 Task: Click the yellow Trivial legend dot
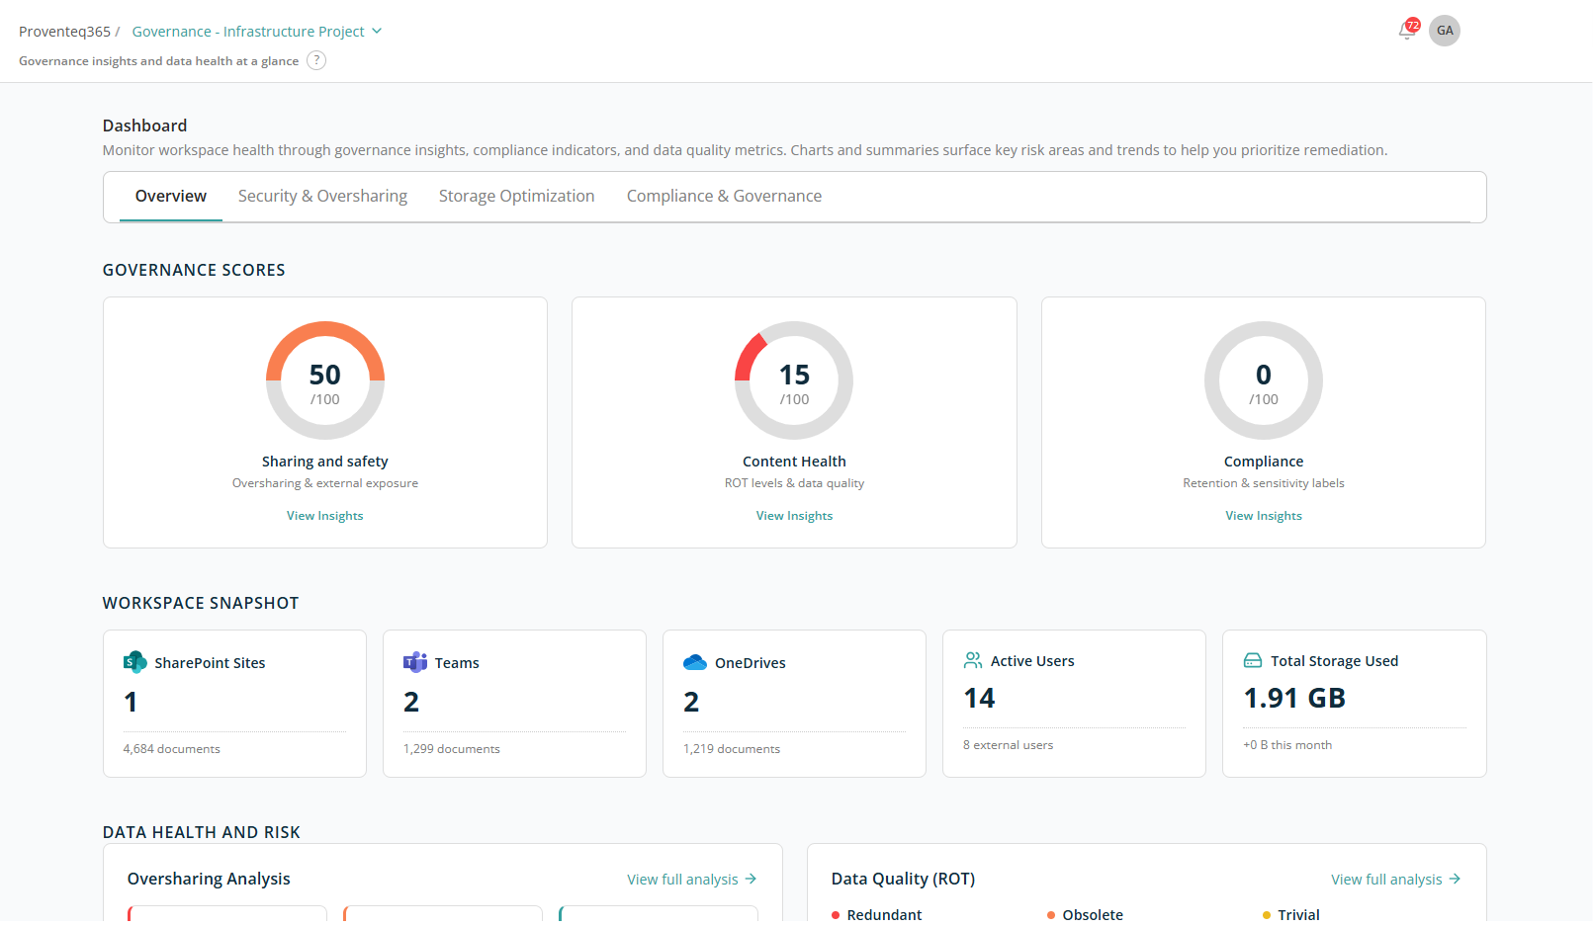point(1267,915)
